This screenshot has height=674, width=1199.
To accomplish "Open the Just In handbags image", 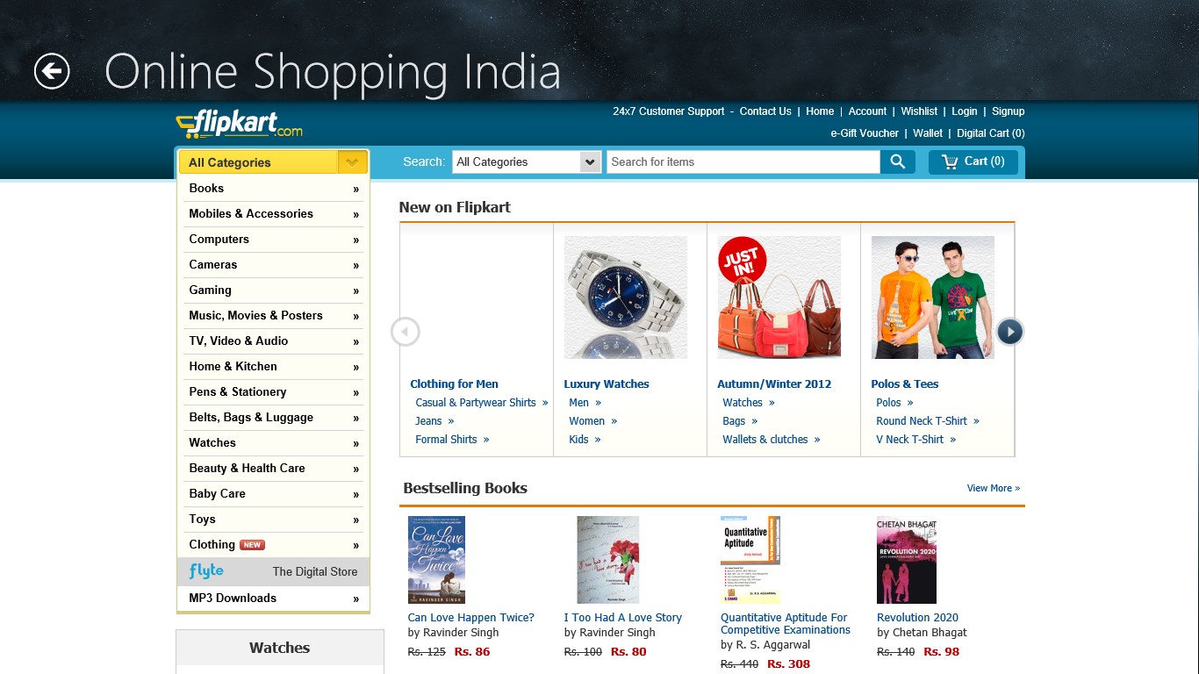I will click(x=779, y=298).
